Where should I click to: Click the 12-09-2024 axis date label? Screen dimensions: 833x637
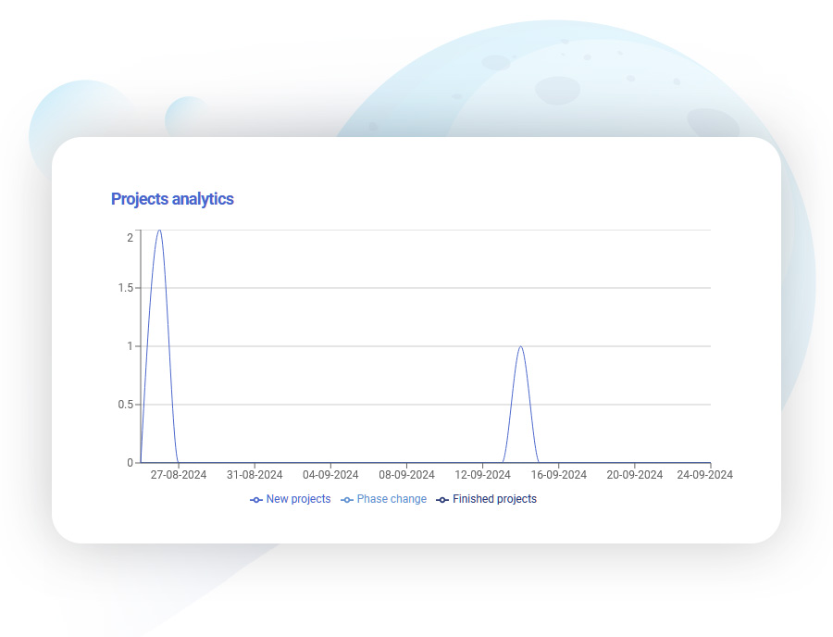pos(482,475)
